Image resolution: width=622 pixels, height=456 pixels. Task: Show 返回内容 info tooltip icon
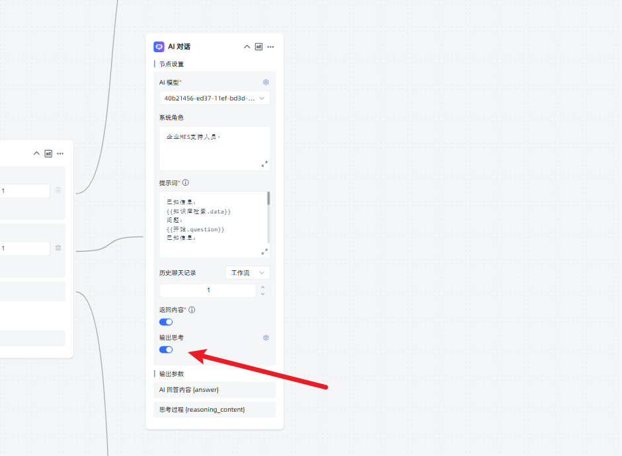click(192, 310)
